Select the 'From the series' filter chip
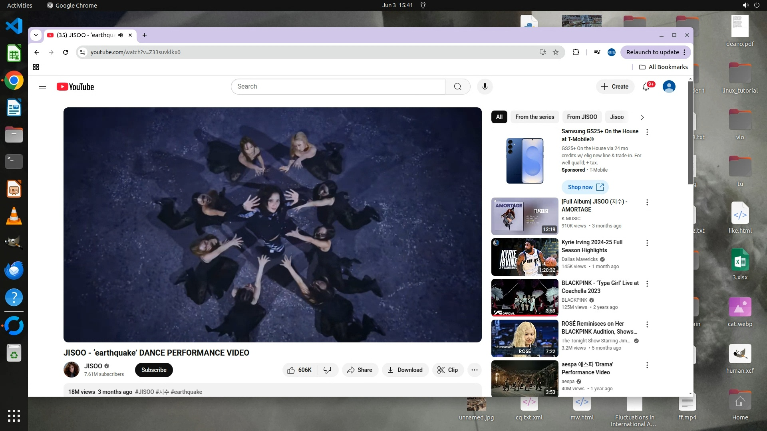The image size is (767, 431). point(535,117)
